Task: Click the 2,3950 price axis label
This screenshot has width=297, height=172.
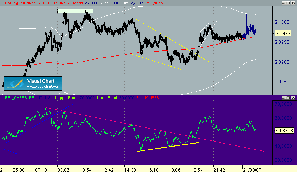Action: pos(282,42)
